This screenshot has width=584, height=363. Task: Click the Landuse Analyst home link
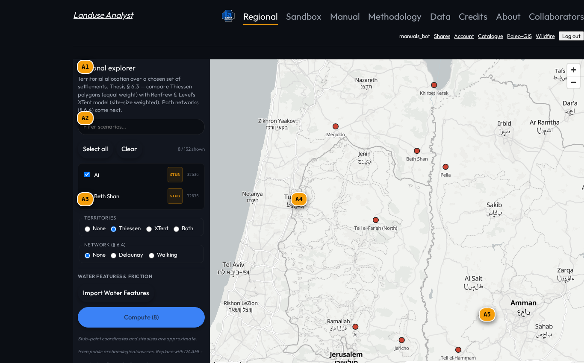coord(103,15)
